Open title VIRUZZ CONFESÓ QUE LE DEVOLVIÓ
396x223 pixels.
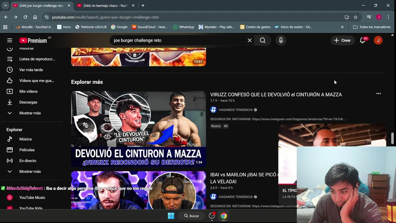276,94
